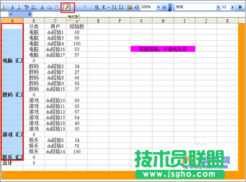Toggle Bold formatting button
246x182 pixels.
240,7
